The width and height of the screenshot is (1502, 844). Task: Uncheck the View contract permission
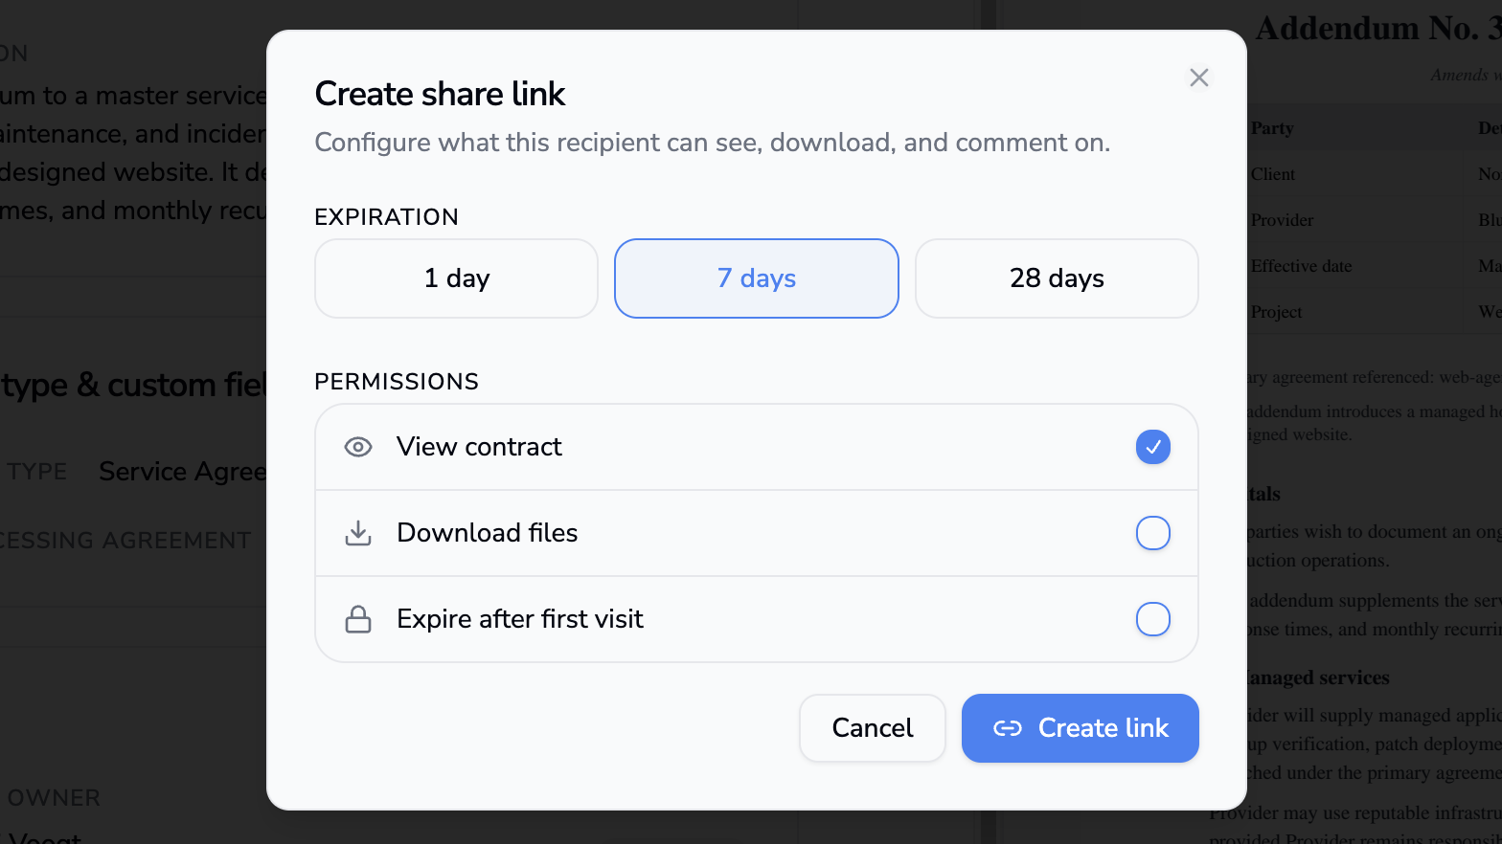(x=1153, y=447)
